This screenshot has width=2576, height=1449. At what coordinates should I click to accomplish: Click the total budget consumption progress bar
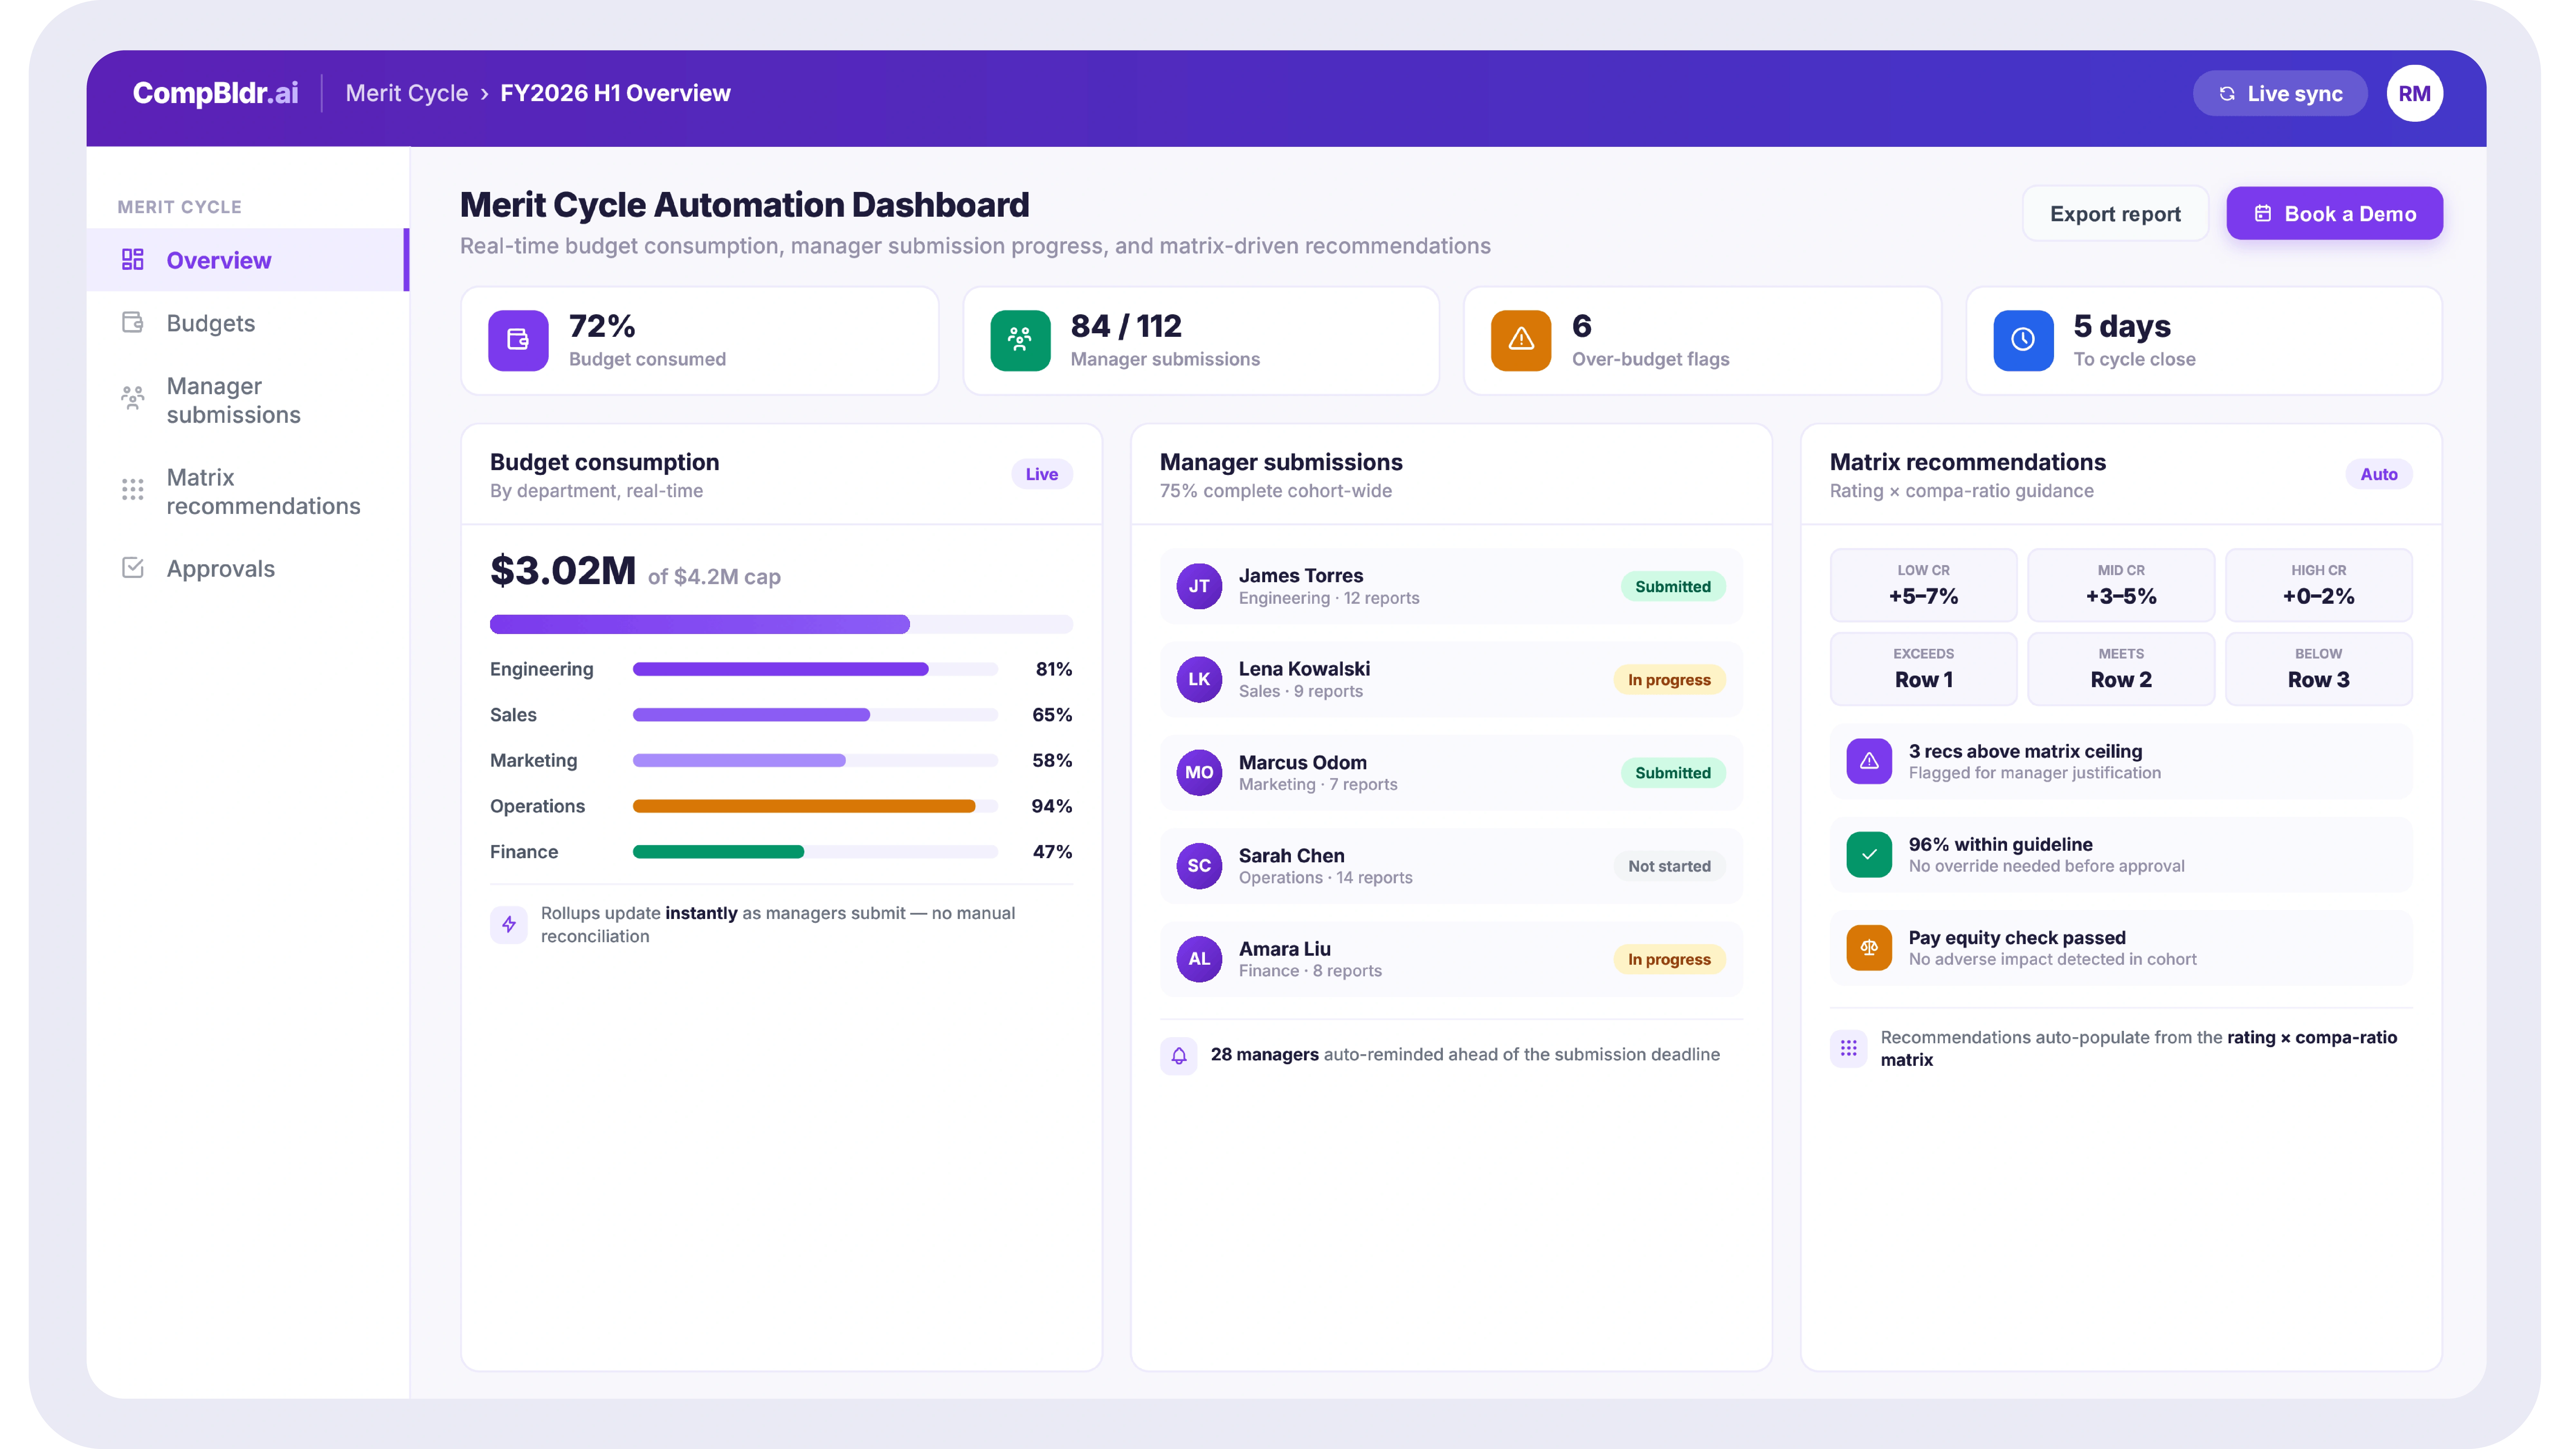(781, 624)
